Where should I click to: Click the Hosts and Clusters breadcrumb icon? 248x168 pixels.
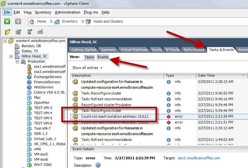click(88, 22)
